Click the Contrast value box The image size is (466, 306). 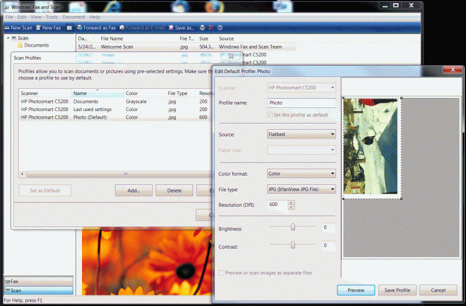coord(328,245)
